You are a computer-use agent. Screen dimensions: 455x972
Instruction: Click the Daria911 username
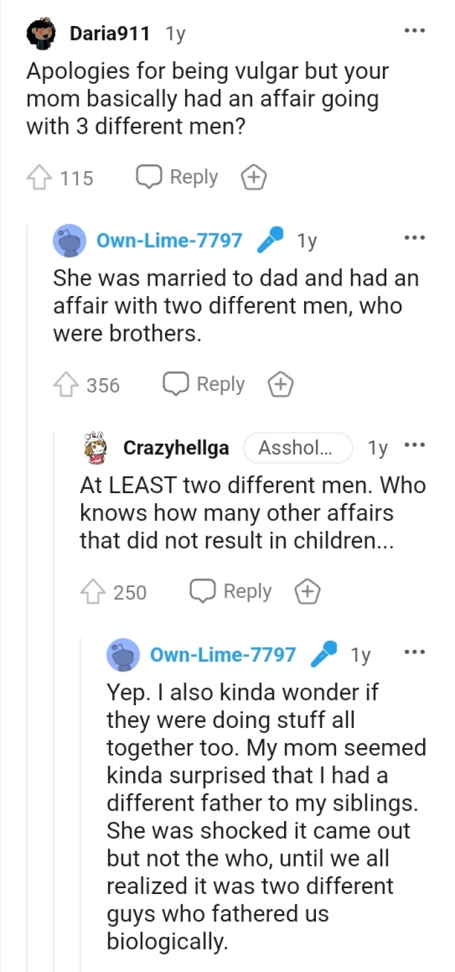[109, 31]
